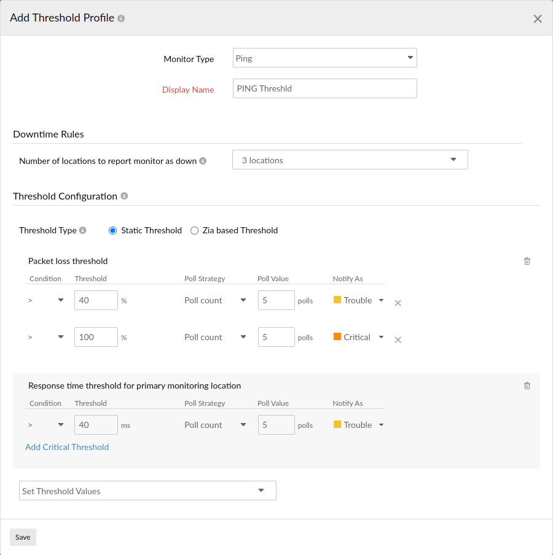Click info icon next to downtime locations label
This screenshot has height=555, width=553.
pyautogui.click(x=203, y=161)
